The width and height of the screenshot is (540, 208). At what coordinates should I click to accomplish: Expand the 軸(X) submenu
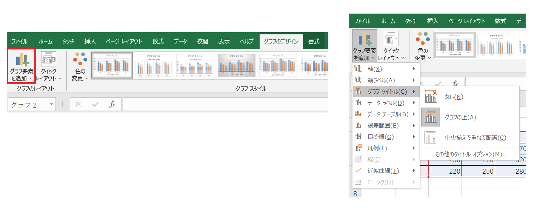coord(386,69)
